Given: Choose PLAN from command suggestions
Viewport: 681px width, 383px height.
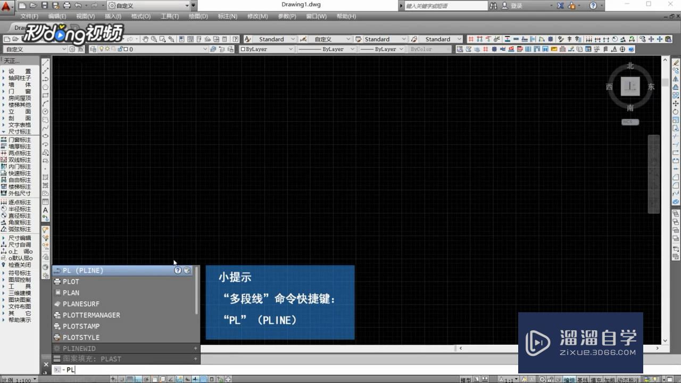Looking at the screenshot, I should tap(126, 293).
